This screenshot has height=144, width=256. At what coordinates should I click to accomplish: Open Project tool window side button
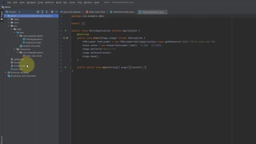(x=2, y=16)
